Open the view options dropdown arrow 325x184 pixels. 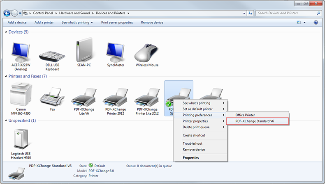304,23
